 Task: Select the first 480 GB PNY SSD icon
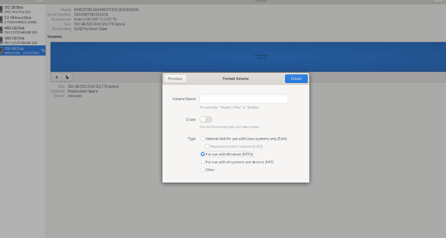[2, 30]
